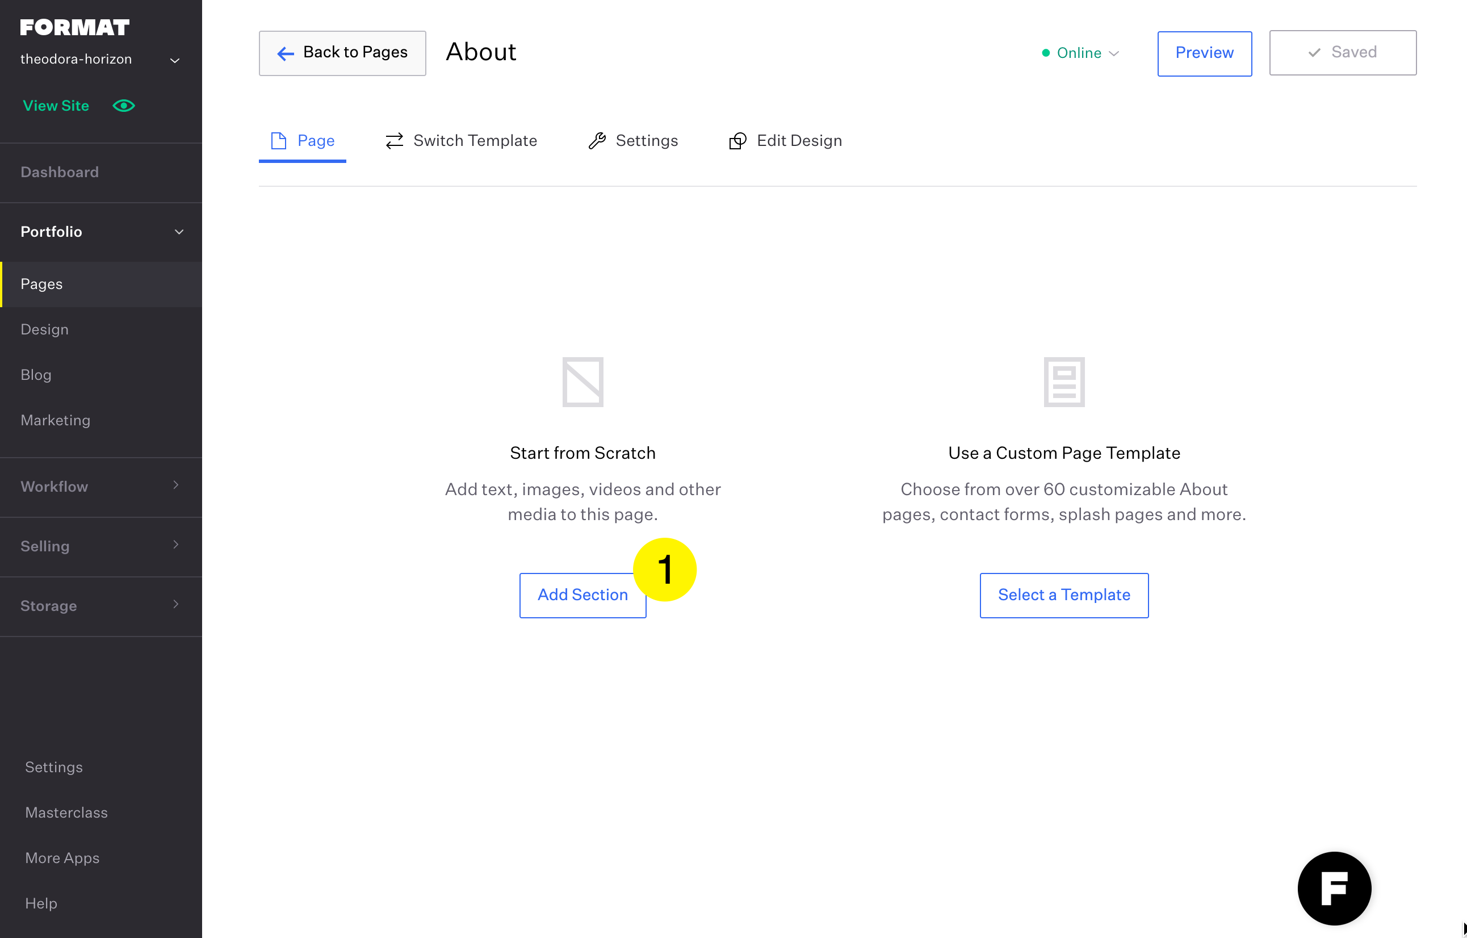This screenshot has width=1467, height=938.
Task: Open the round Format help chat bubble
Action: [1334, 888]
